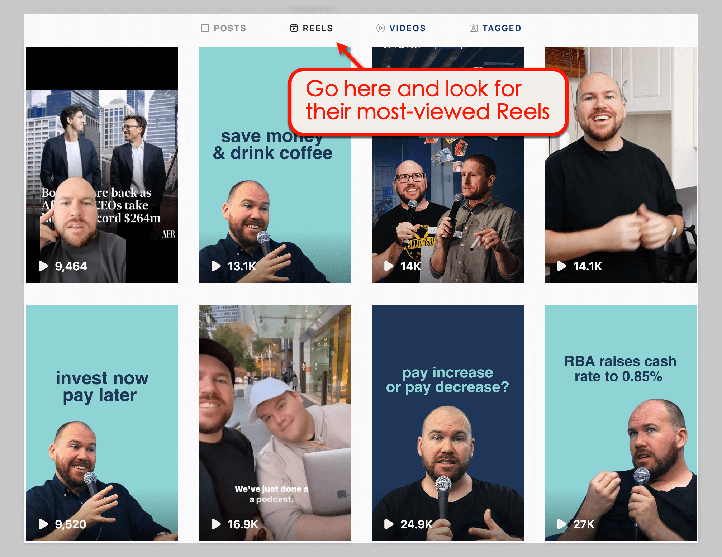This screenshot has height=557, width=722.
Task: Click the play icon showing 14.1K views
Action: coord(562,266)
